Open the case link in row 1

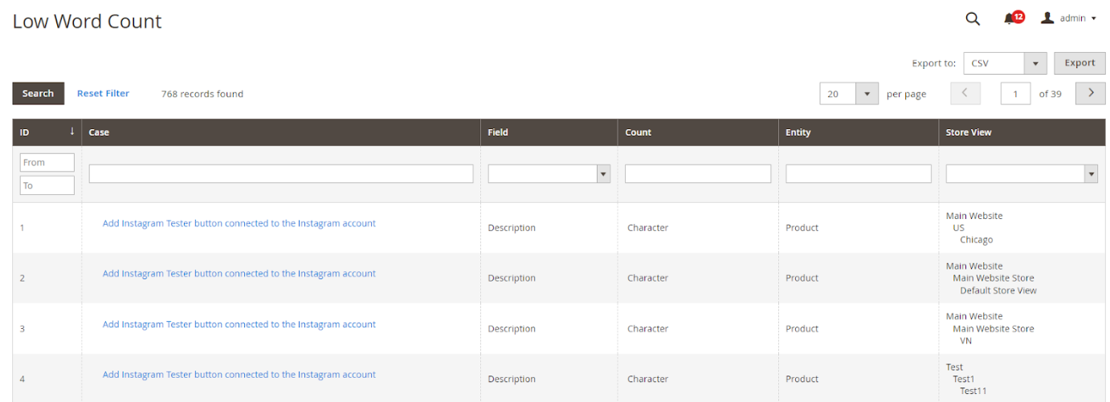(x=239, y=224)
